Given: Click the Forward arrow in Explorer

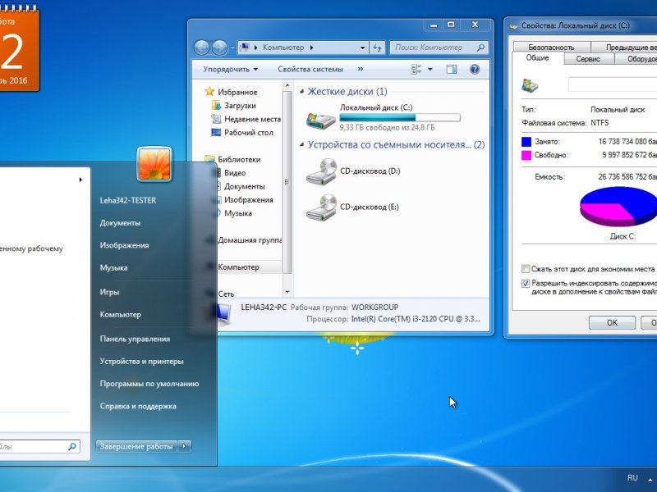Looking at the screenshot, I should tap(219, 48).
